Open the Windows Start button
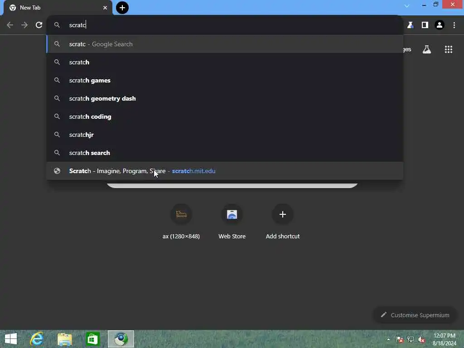464x348 pixels. tap(11, 339)
